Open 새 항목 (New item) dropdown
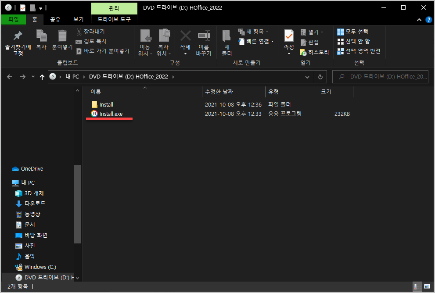This screenshot has height=293, width=435. (x=253, y=32)
